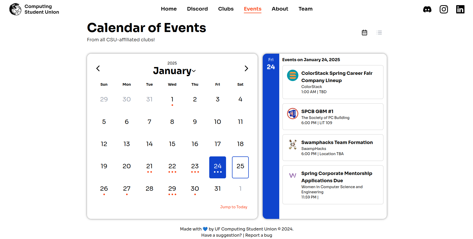Go to previous month with left chevron
Image resolution: width=473 pixels, height=239 pixels.
point(98,68)
